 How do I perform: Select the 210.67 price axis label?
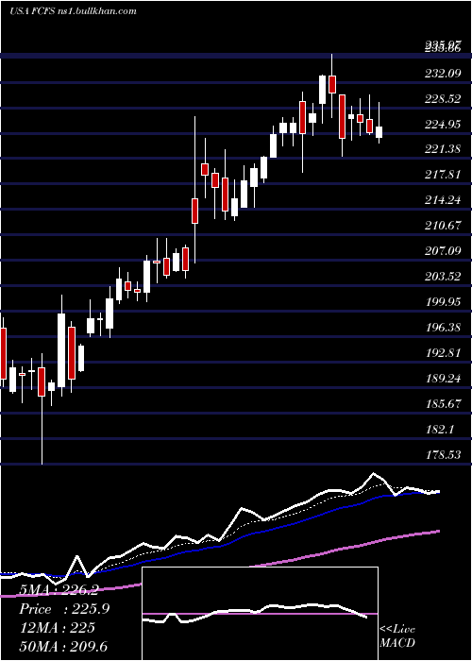click(x=443, y=226)
